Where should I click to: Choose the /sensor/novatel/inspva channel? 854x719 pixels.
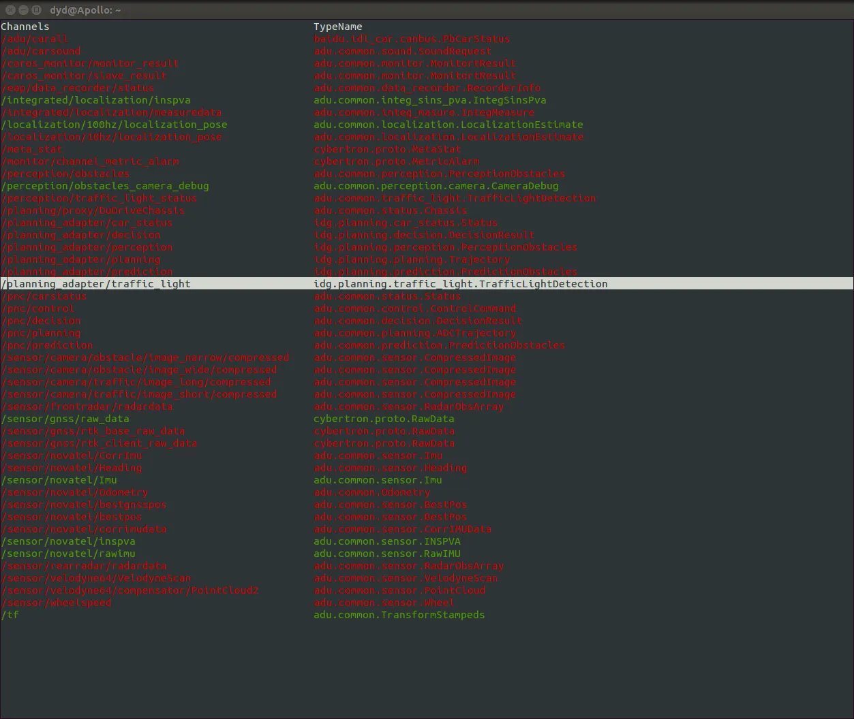[x=68, y=541]
